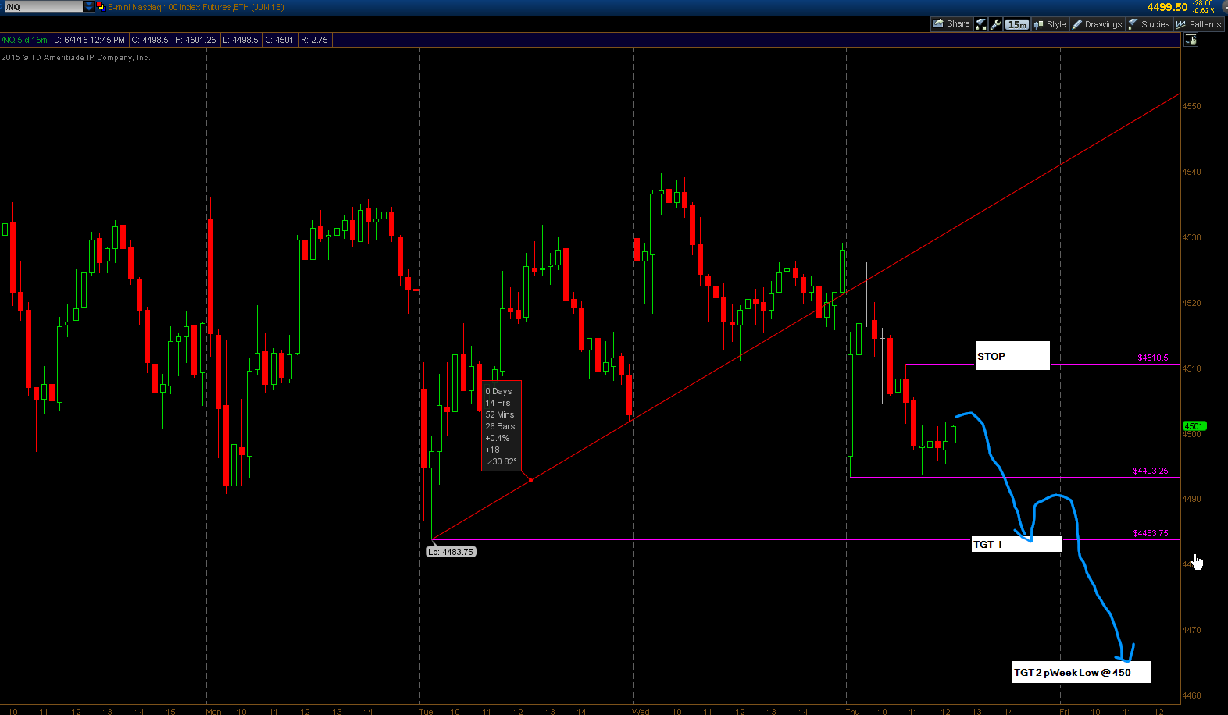
Task: Click the /NQ symbol entry field
Action: (x=44, y=7)
